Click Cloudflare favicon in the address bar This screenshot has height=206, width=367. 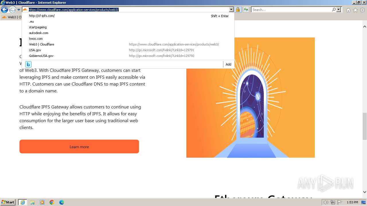[x=25, y=10]
